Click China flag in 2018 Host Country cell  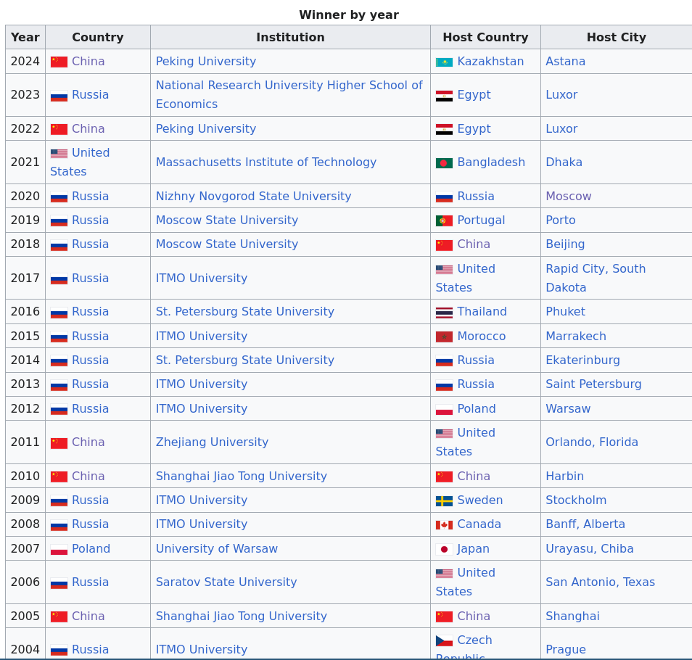pyautogui.click(x=444, y=245)
